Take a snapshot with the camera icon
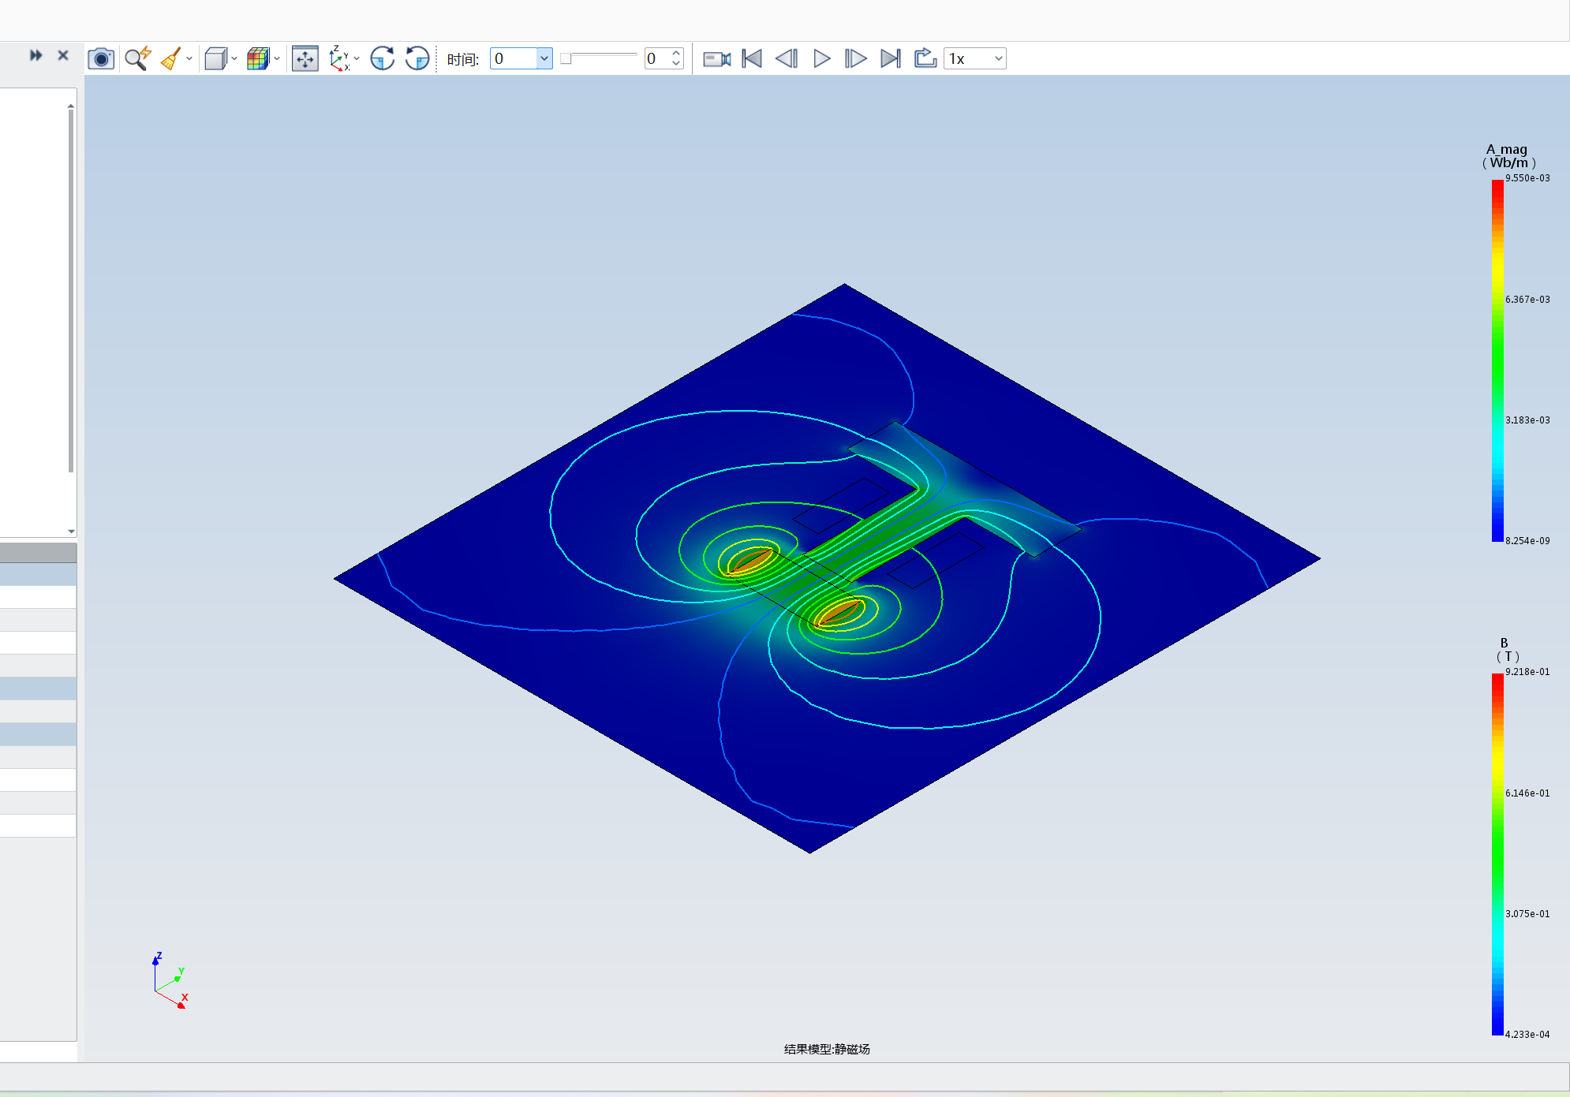Screen dimensions: 1570x1097 tap(101, 58)
